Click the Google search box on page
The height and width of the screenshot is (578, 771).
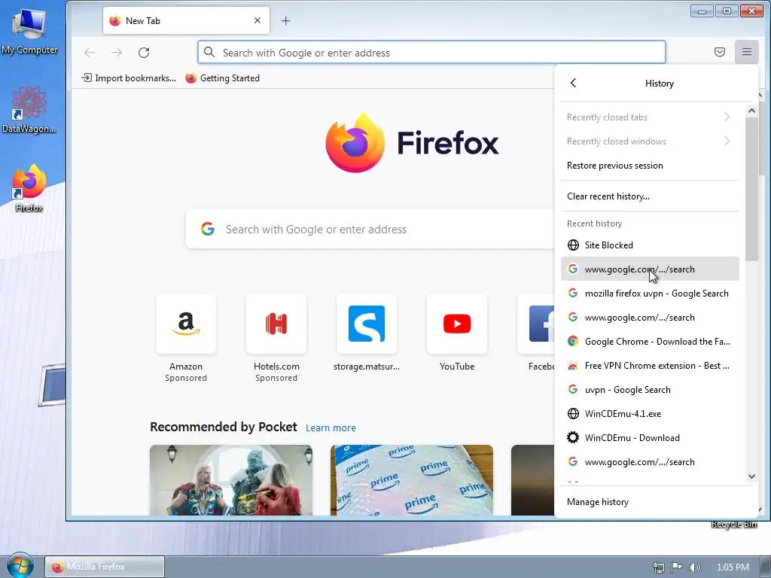[x=370, y=229]
